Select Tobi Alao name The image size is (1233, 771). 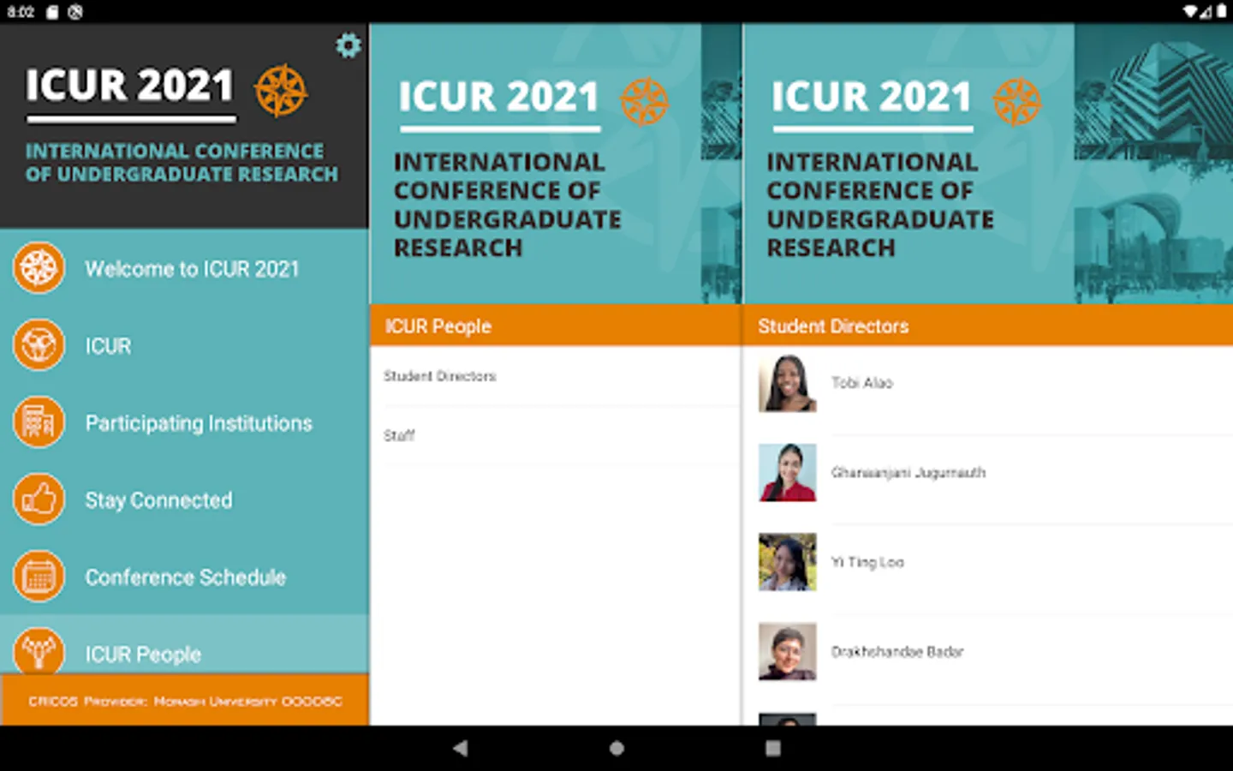coord(861,383)
